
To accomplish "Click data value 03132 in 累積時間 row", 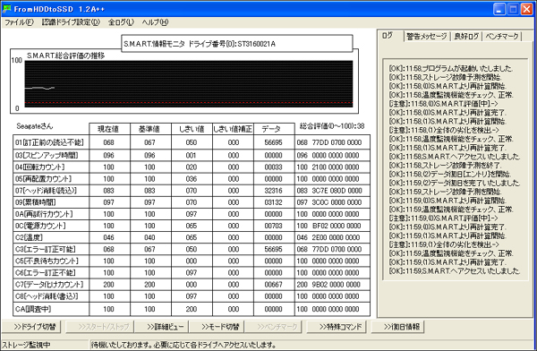I will pyautogui.click(x=273, y=202).
